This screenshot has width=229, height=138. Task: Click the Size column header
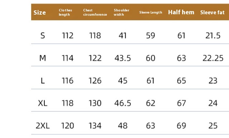pos(40,12)
